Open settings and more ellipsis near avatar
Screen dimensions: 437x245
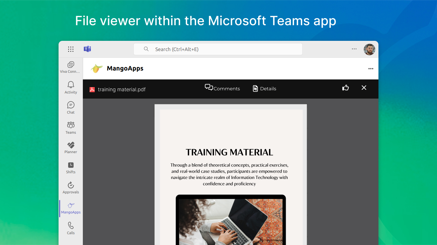pyautogui.click(x=354, y=49)
